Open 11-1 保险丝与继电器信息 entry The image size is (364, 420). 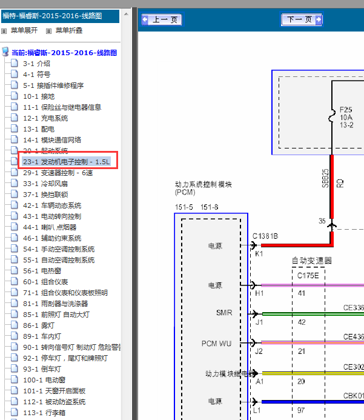[x=62, y=107]
